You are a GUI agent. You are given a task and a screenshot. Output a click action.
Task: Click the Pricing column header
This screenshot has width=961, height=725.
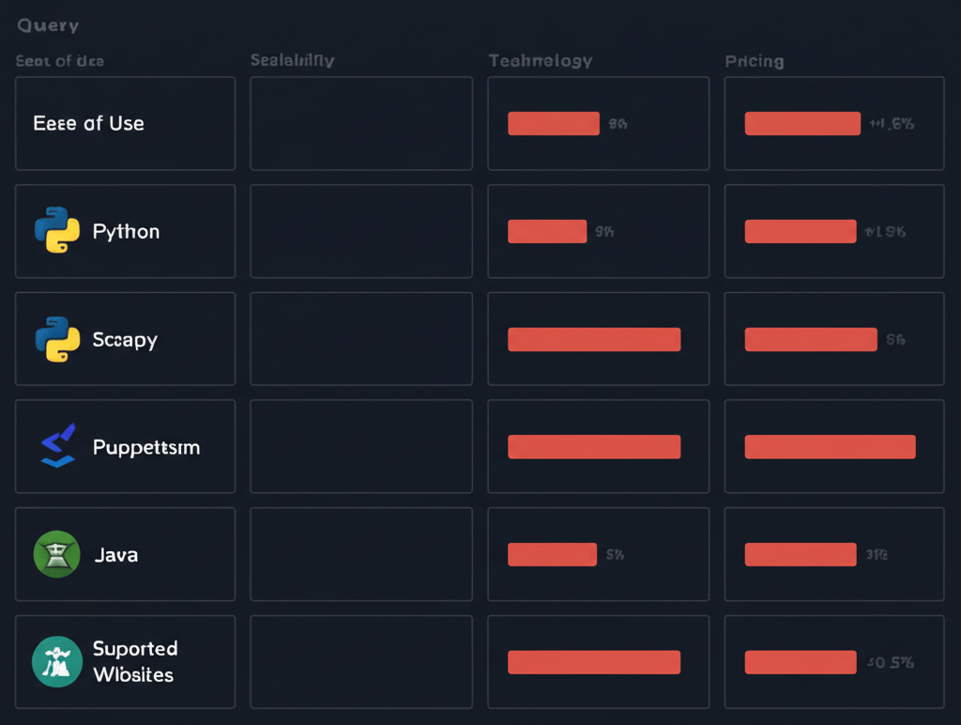pos(753,60)
